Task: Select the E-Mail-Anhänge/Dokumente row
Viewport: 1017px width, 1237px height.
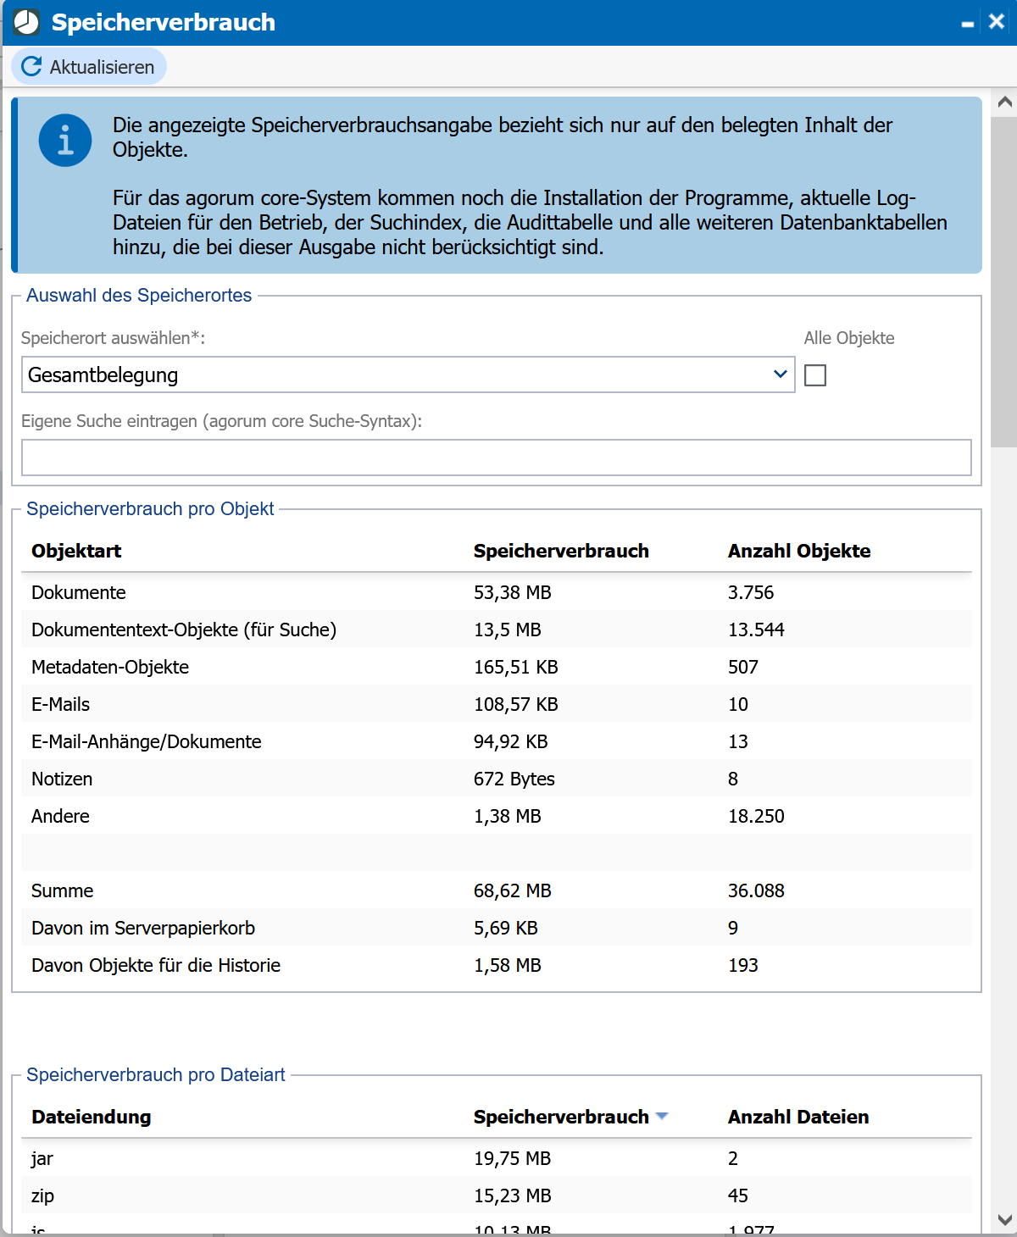Action: pyautogui.click(x=497, y=741)
